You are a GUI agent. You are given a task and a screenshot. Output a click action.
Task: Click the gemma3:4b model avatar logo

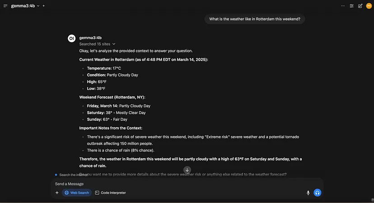point(71,38)
